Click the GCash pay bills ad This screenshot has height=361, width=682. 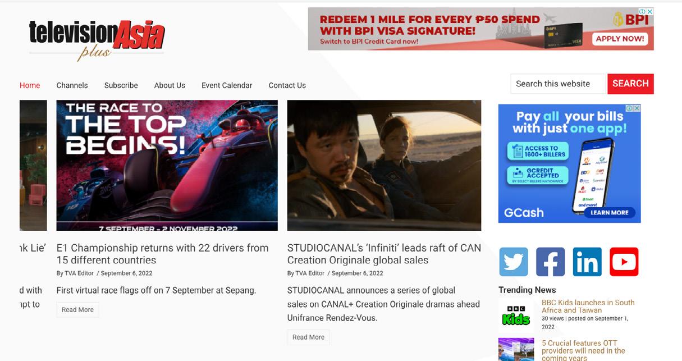569,163
